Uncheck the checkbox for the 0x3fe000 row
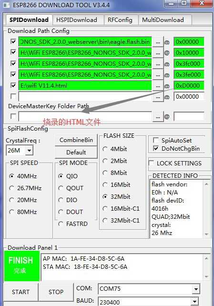Image resolution: width=214 pixels, height=306 pixels. tap(13, 74)
